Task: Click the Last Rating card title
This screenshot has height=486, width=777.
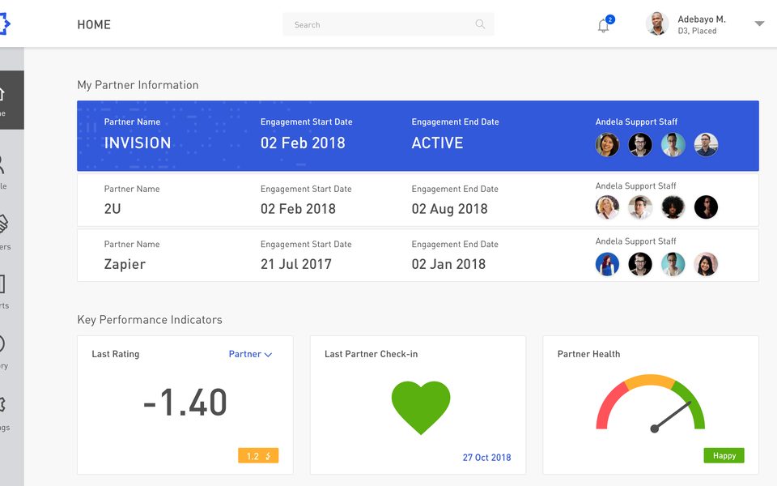Action: tap(116, 354)
